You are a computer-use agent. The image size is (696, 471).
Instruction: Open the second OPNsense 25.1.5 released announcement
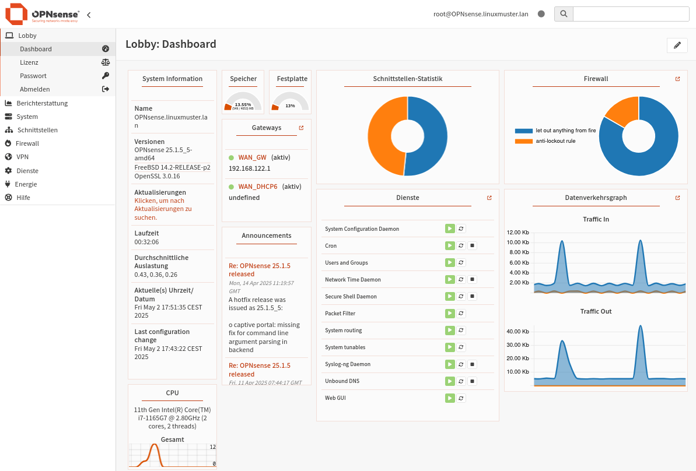[x=259, y=370]
